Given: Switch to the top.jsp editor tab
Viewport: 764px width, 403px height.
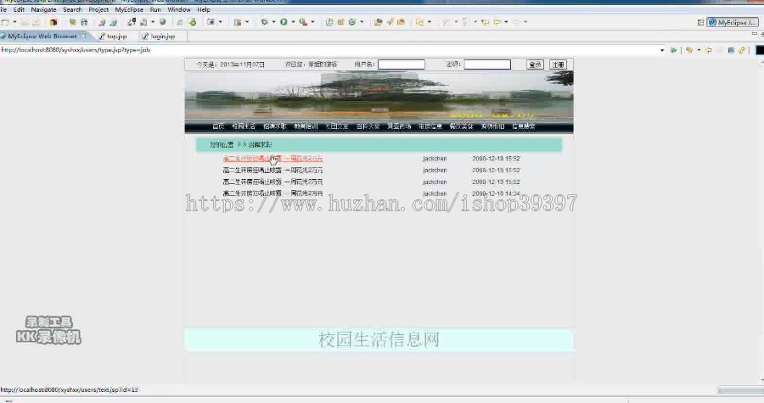Looking at the screenshot, I should 113,36.
